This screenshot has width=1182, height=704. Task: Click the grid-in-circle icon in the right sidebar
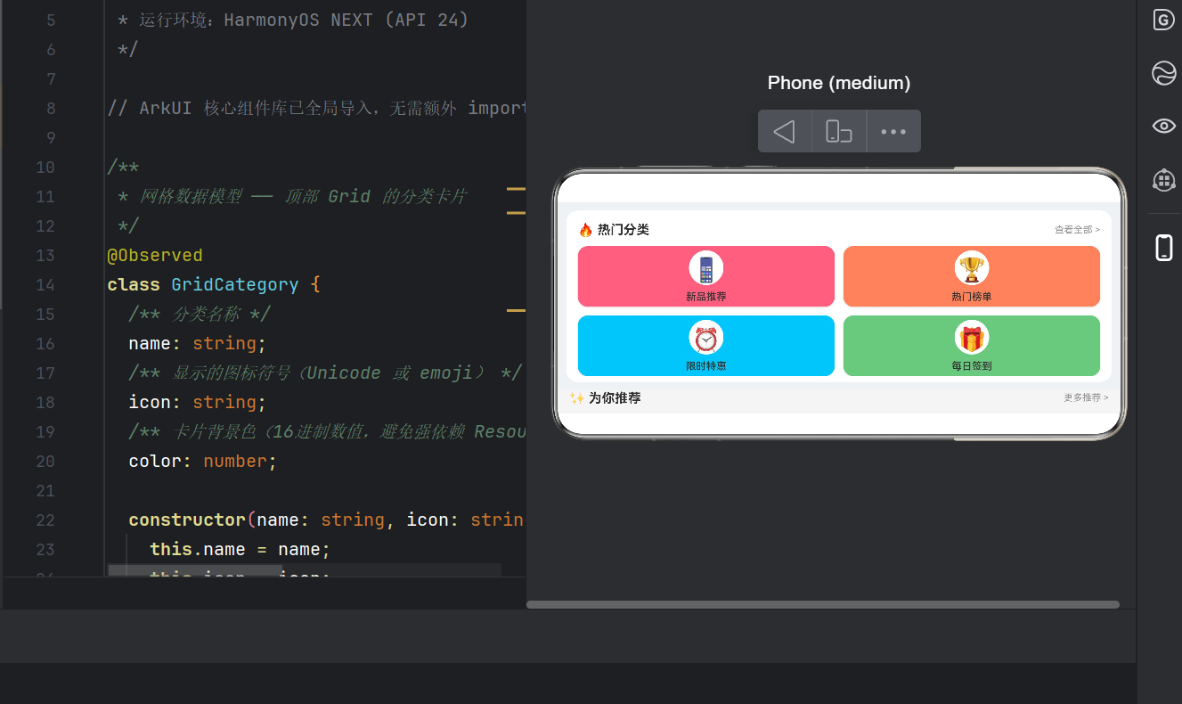point(1163,180)
